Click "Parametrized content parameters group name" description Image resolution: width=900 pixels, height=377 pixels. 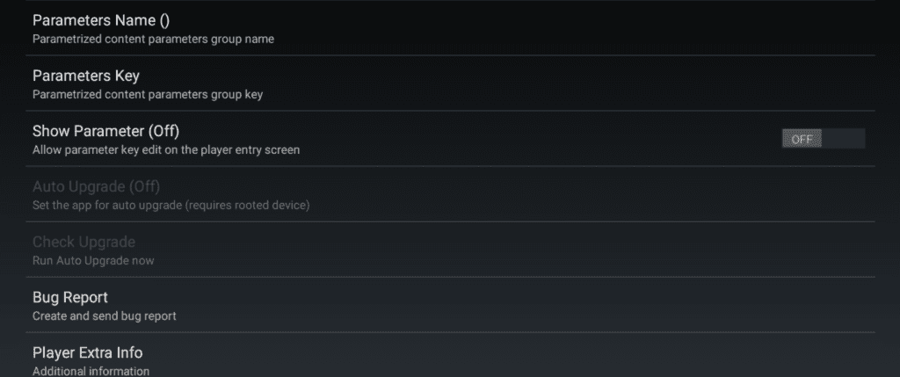154,39
